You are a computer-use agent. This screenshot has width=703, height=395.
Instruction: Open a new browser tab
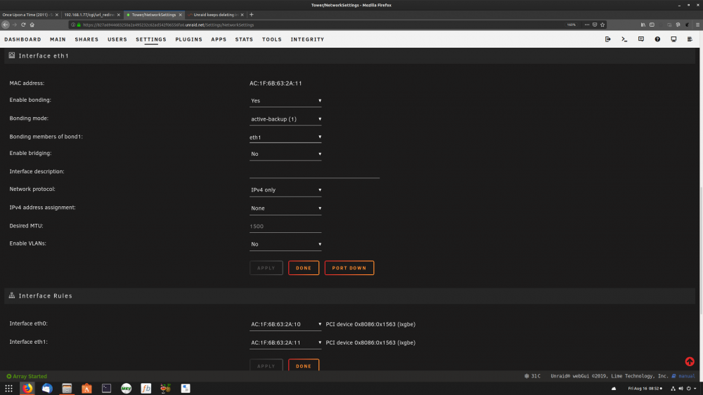click(251, 15)
